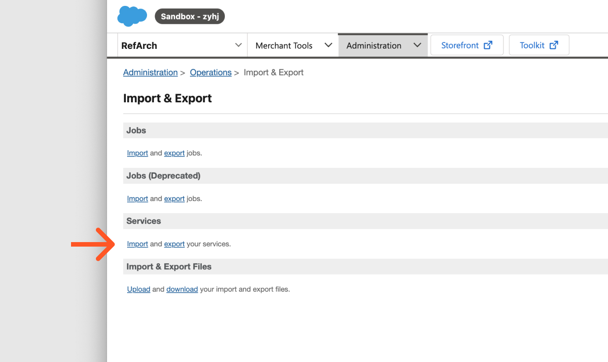Click the RefArch site name text
This screenshot has width=608, height=362.
click(139, 46)
